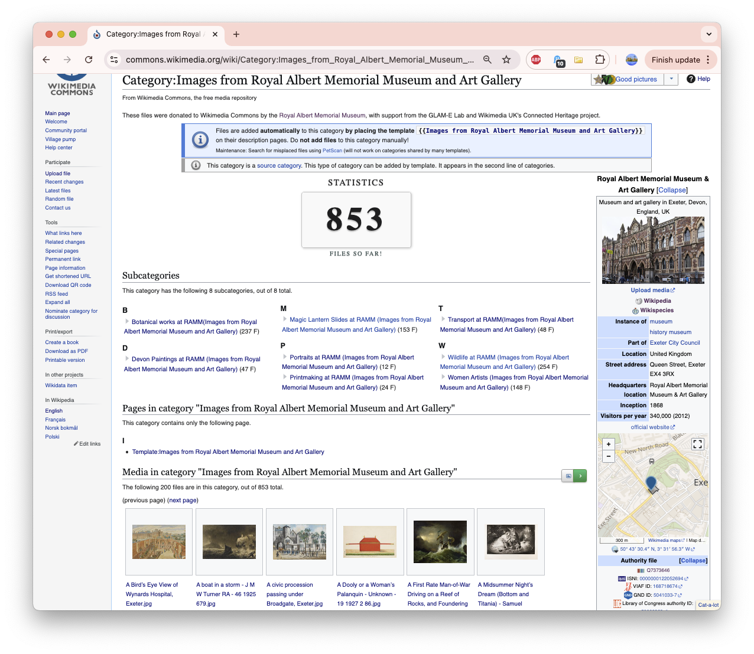Switch to Norsk bokmål language version
The width and height of the screenshot is (754, 654).
[61, 428]
